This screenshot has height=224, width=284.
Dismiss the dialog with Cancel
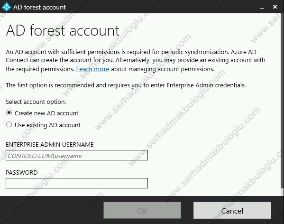[x=232, y=210]
